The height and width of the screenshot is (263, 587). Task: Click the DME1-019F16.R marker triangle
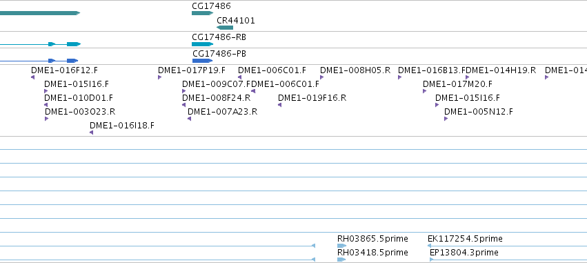click(x=279, y=105)
